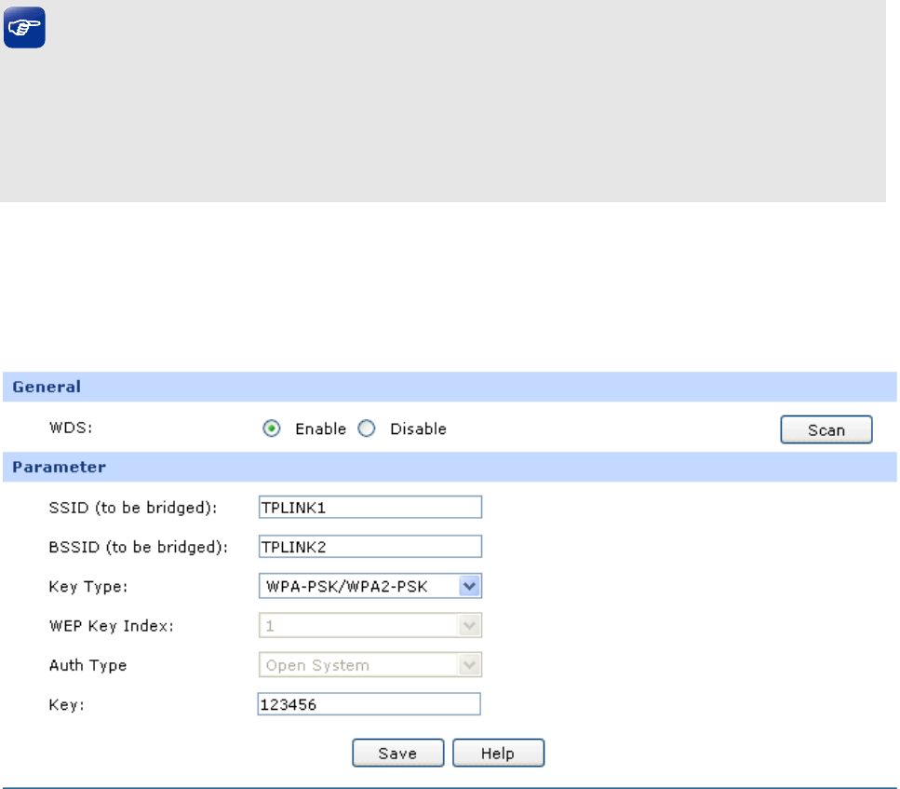Click the 'Key:' label

pos(67,705)
